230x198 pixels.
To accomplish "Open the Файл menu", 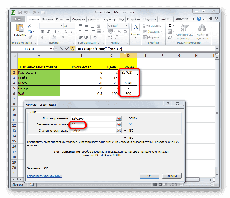I will click(18, 19).
